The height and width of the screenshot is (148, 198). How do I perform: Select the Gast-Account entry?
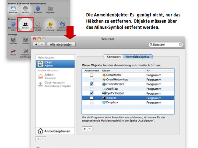(55, 84)
